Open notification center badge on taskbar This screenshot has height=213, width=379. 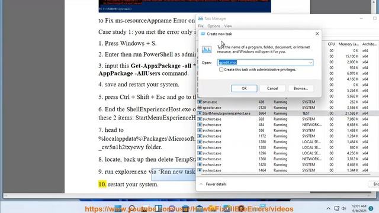pyautogui.click(x=371, y=208)
